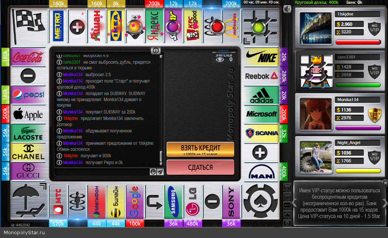
Task: Click the McDonald's board tile
Action: pos(231,26)
